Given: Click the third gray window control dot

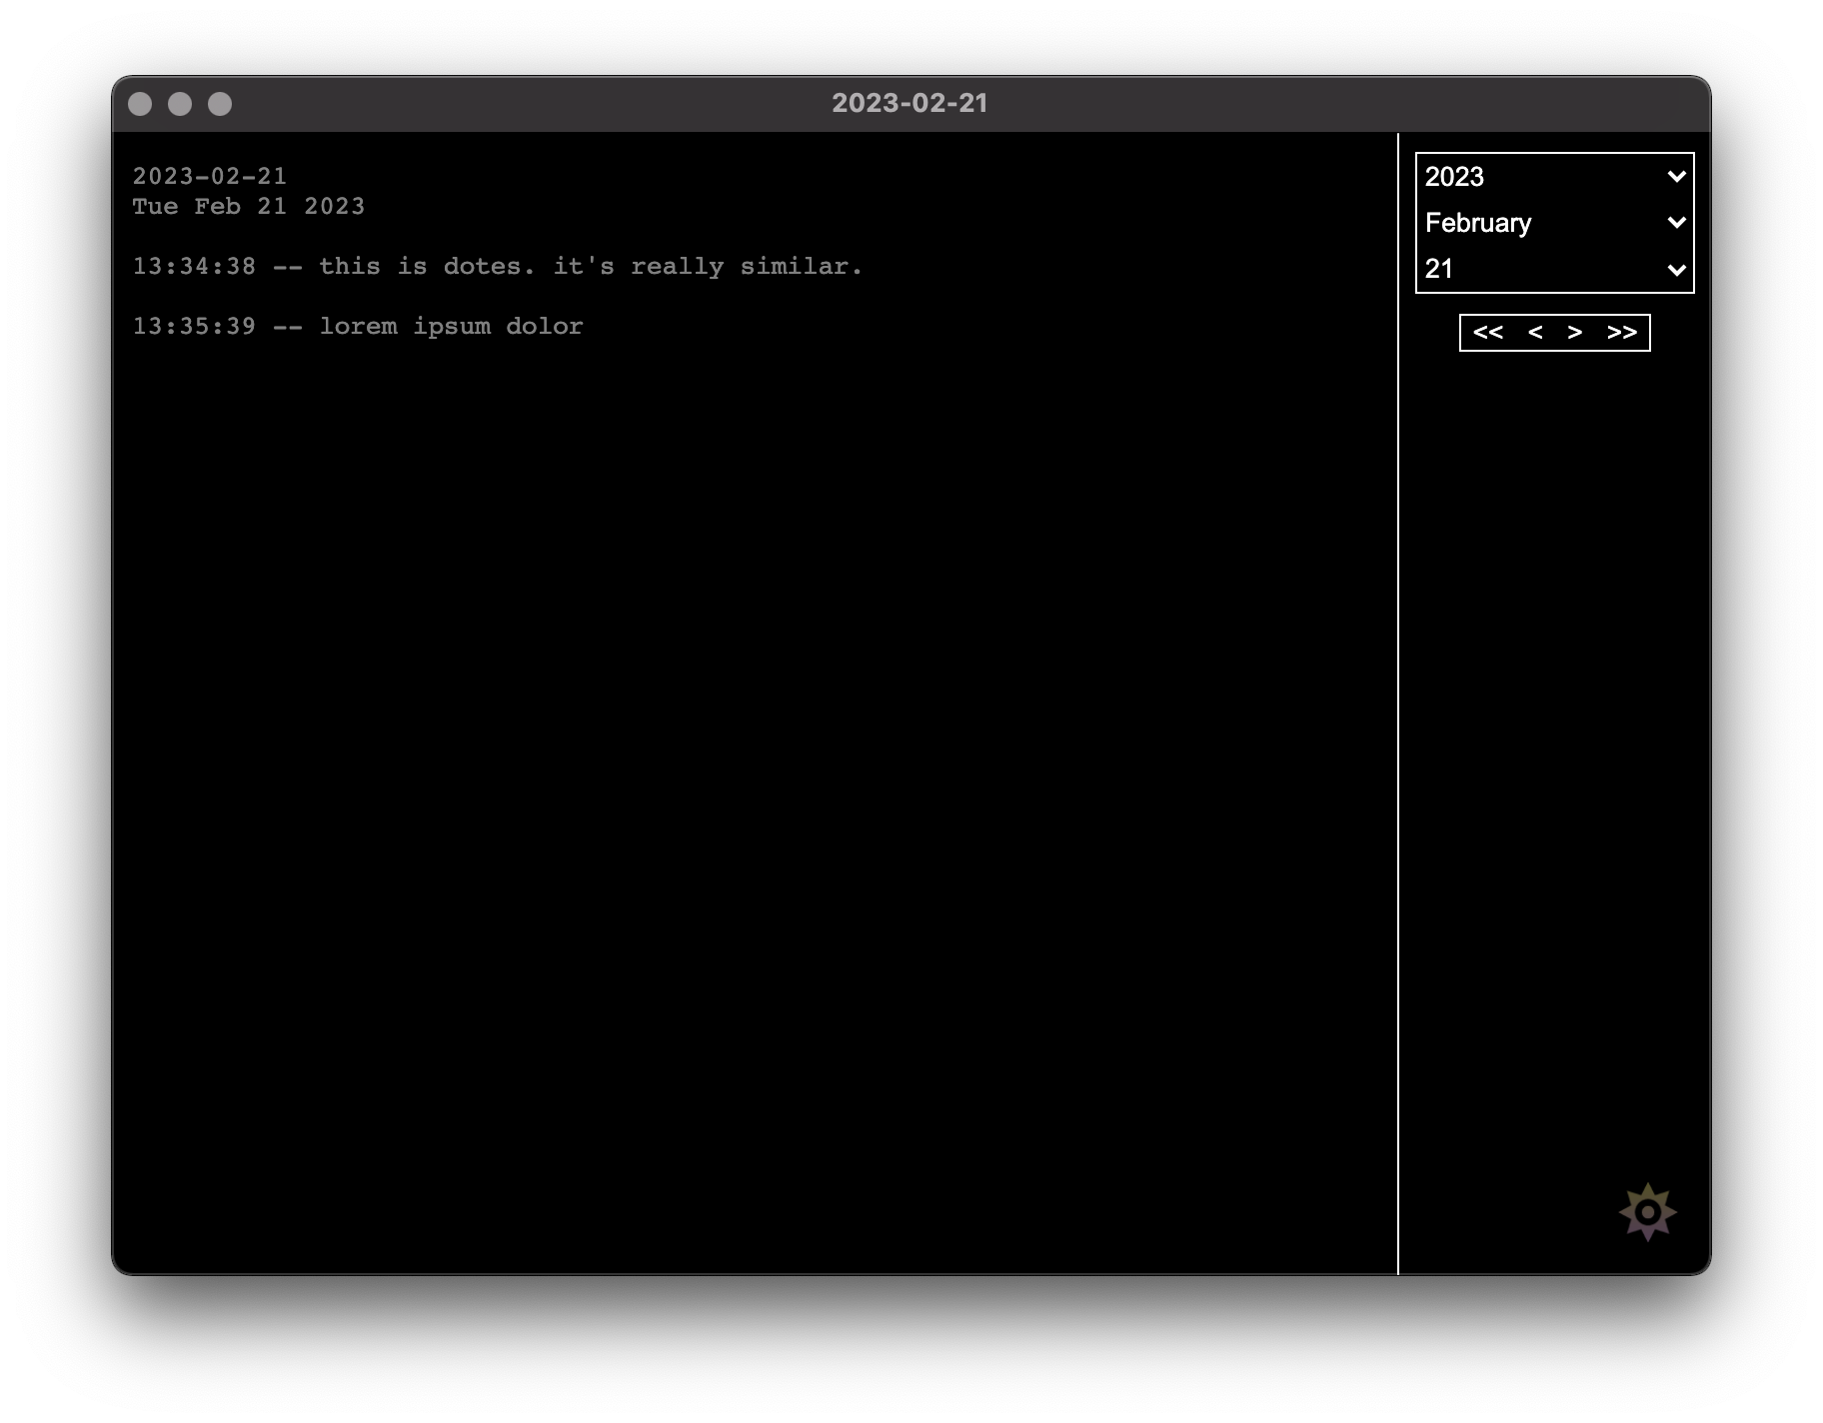Looking at the screenshot, I should tap(220, 104).
